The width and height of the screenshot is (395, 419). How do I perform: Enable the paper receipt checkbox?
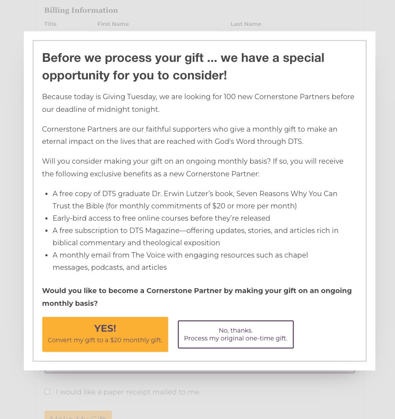click(x=47, y=392)
